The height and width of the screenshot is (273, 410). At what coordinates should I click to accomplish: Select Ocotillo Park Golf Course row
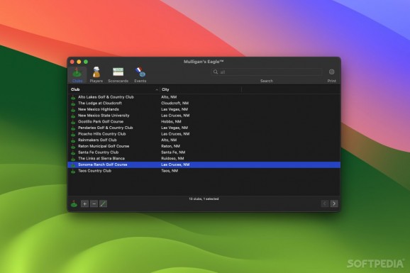[204, 121]
